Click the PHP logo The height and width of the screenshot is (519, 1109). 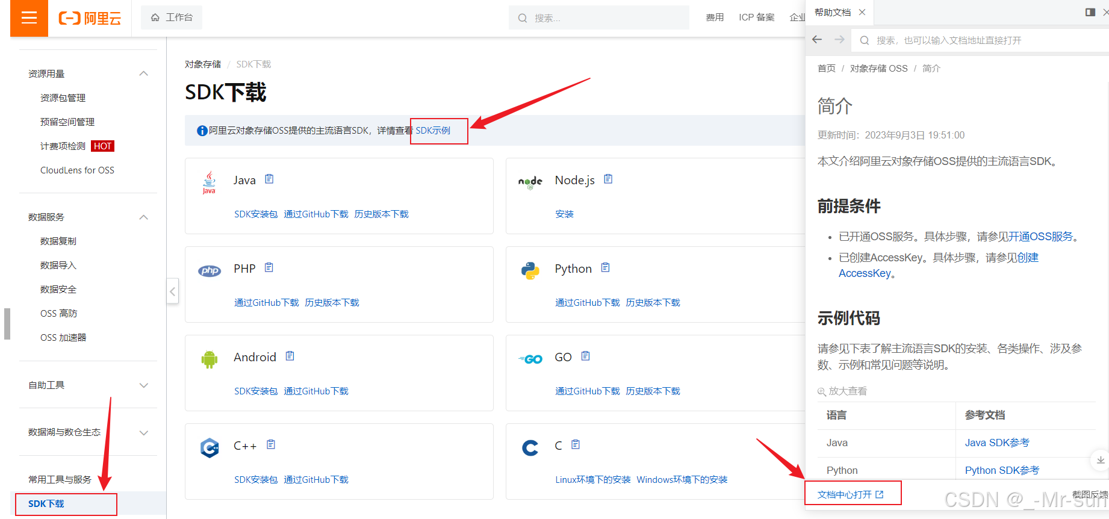(210, 271)
